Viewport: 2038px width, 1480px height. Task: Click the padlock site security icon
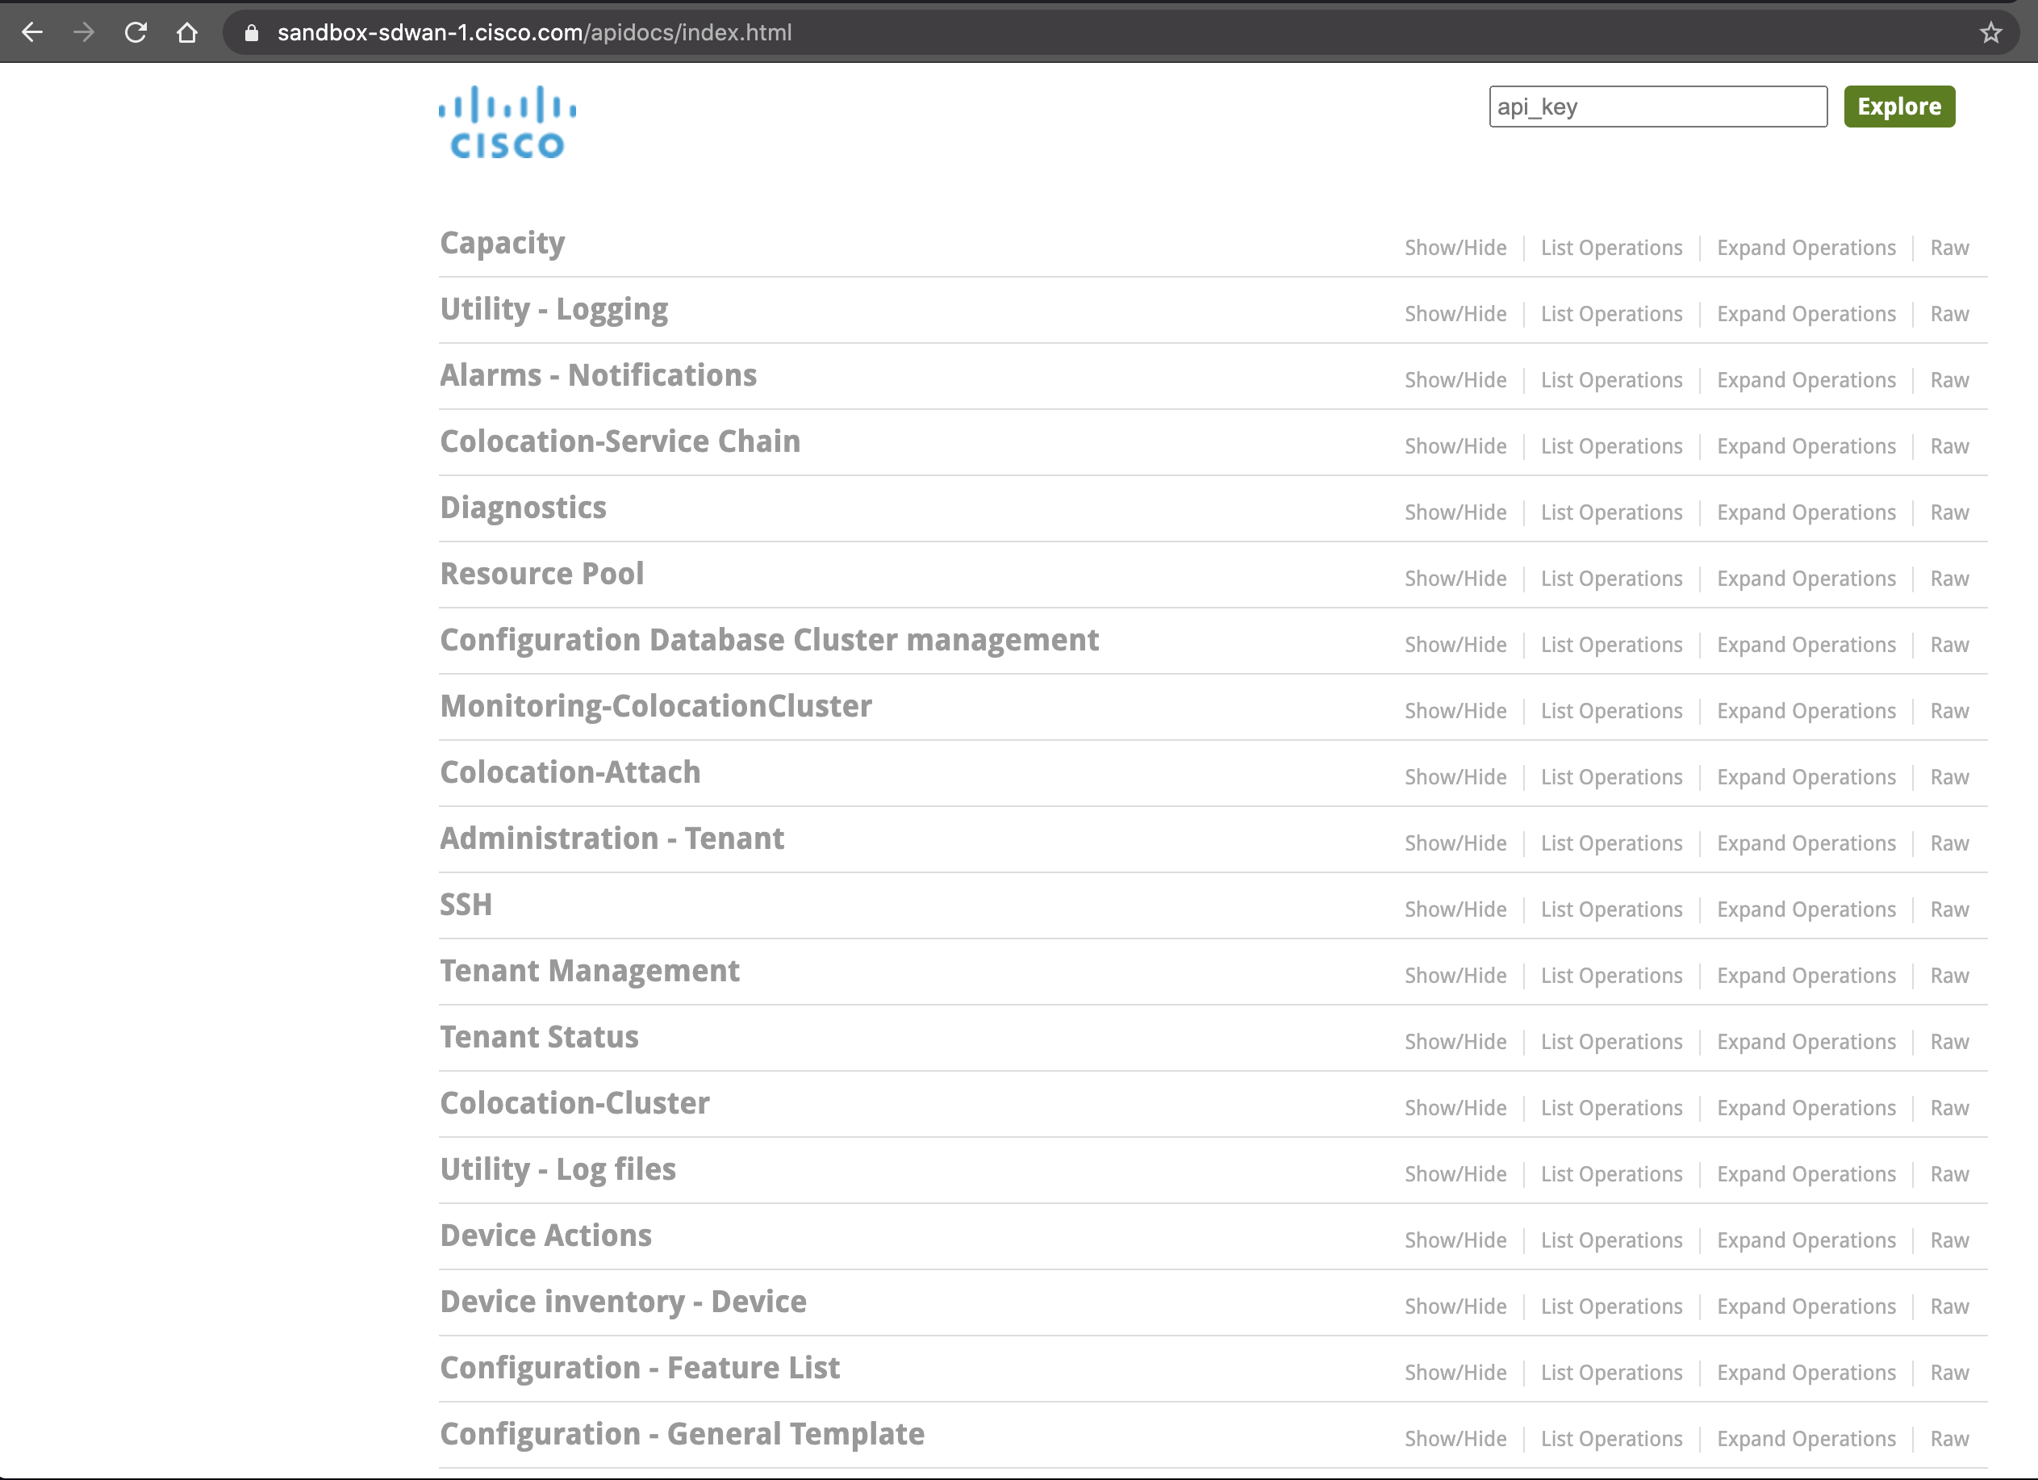[252, 32]
